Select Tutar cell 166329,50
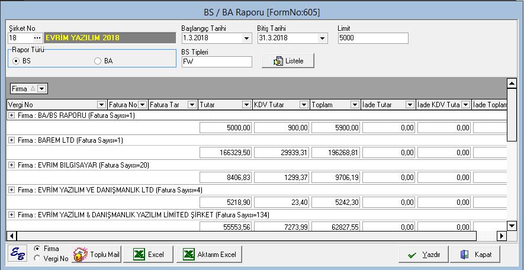 [x=226, y=153]
